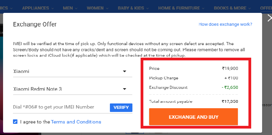Click chevron next to BABY & KIDS
This screenshot has width=272, height=135.
tap(147, 8)
